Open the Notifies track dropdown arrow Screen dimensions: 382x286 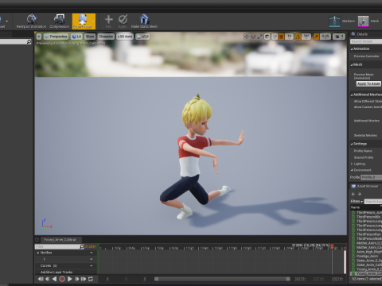[92, 253]
